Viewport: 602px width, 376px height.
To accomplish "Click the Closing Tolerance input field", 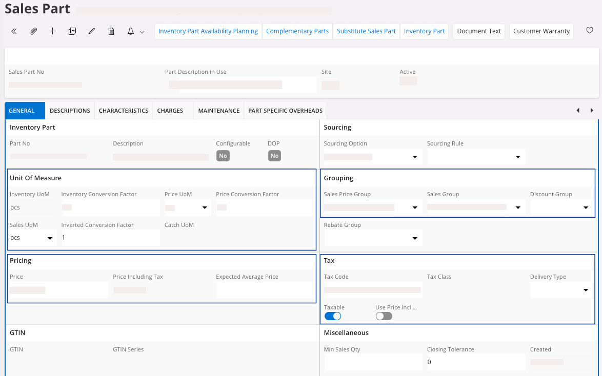I will click(x=475, y=362).
